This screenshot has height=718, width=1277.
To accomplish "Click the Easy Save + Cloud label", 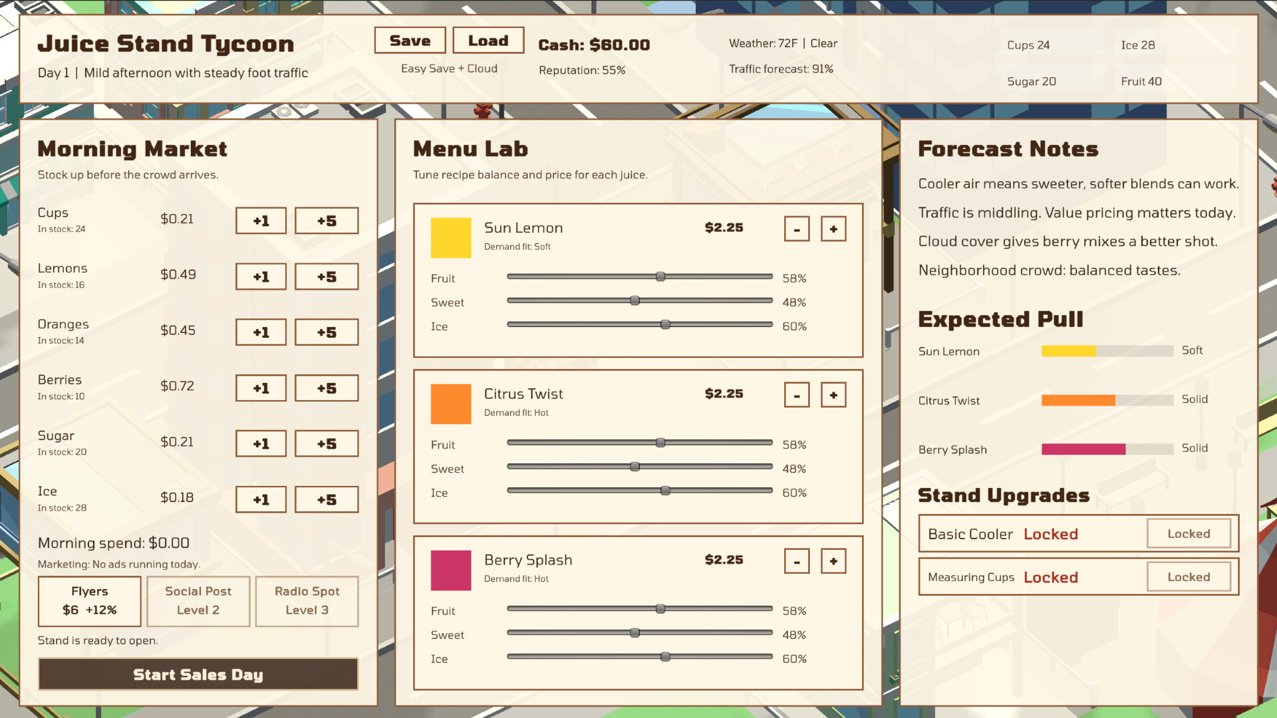I will coord(449,68).
